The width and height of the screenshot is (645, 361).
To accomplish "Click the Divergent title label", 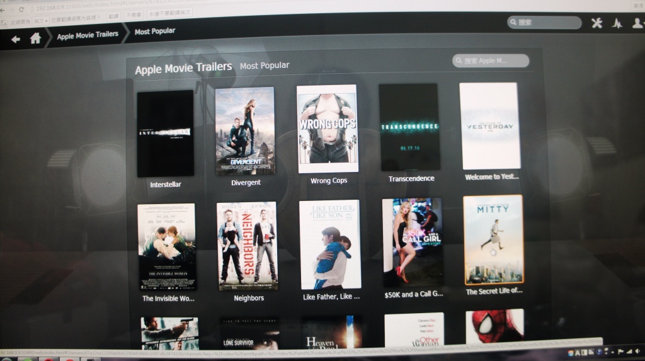I will [246, 182].
